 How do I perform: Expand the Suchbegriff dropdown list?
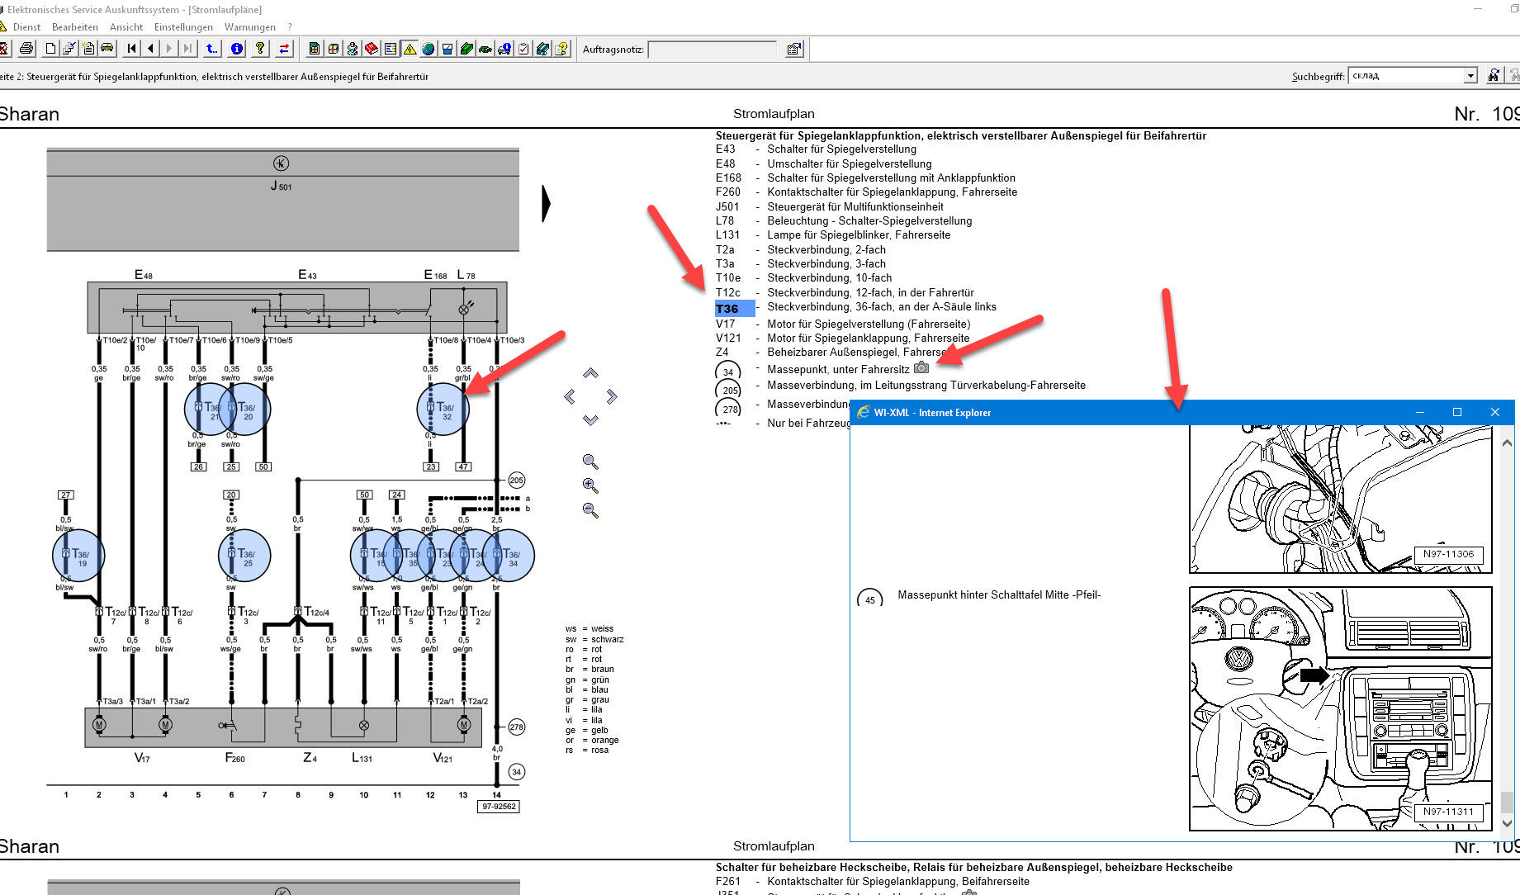tap(1470, 76)
